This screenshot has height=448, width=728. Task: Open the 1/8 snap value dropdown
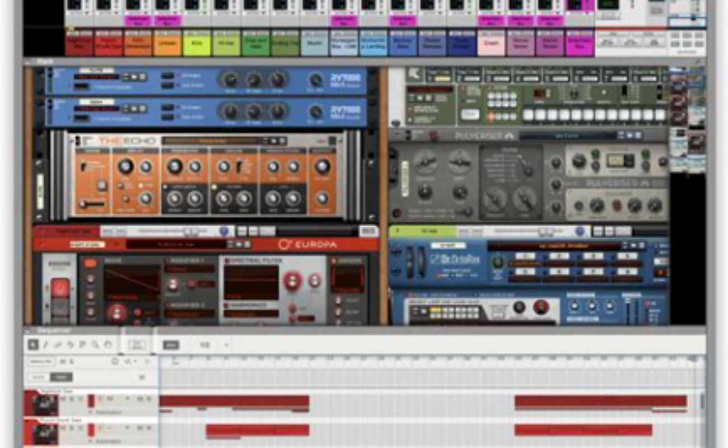(226, 345)
